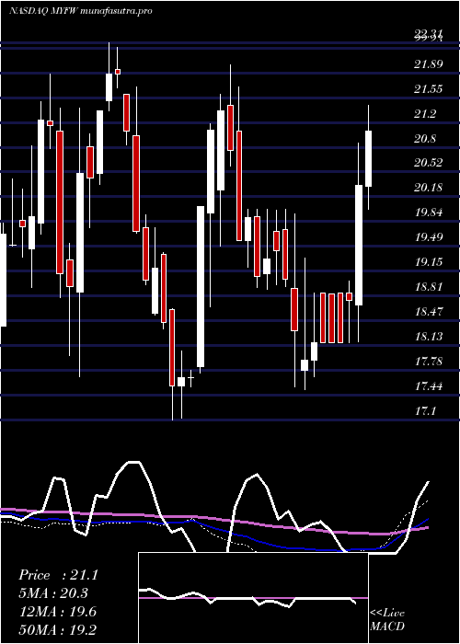
Task: Click the 20.52 price axis label
Action: coord(429,163)
